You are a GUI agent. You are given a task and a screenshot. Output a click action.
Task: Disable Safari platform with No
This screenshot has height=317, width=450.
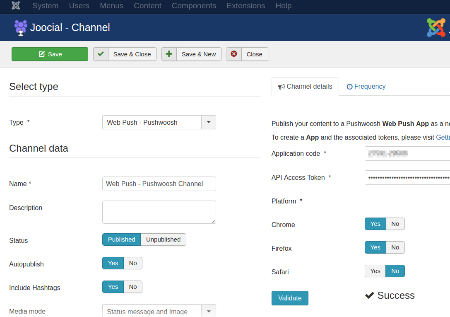point(395,271)
